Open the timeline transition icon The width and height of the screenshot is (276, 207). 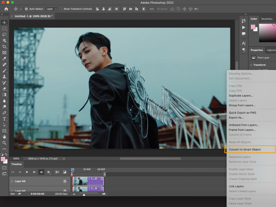[64, 172]
